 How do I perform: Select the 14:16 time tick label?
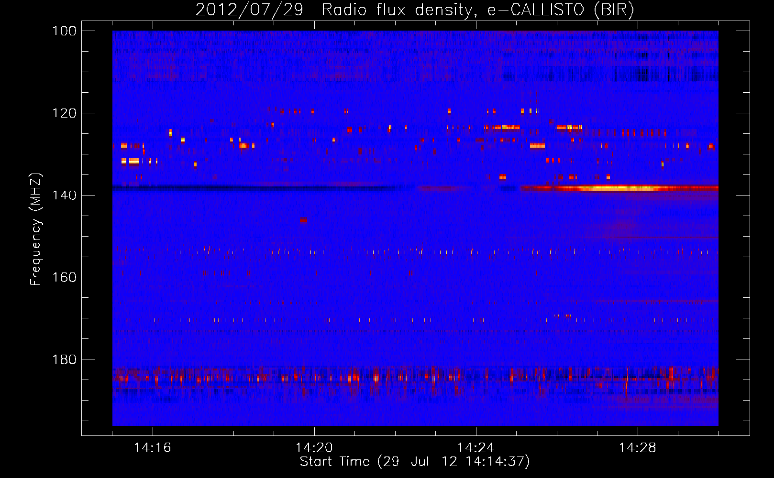153,448
